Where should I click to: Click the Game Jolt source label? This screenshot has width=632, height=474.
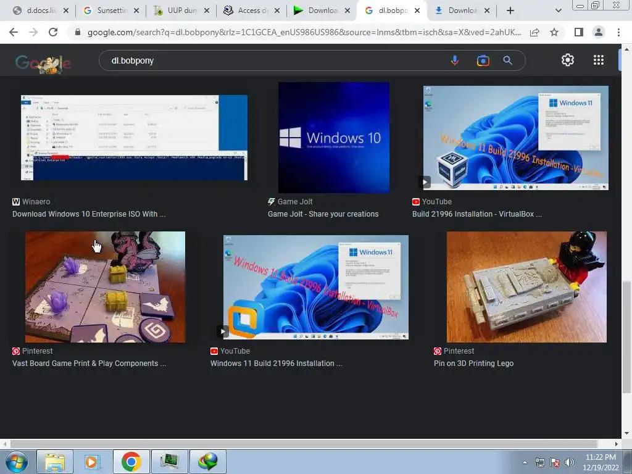pos(290,202)
